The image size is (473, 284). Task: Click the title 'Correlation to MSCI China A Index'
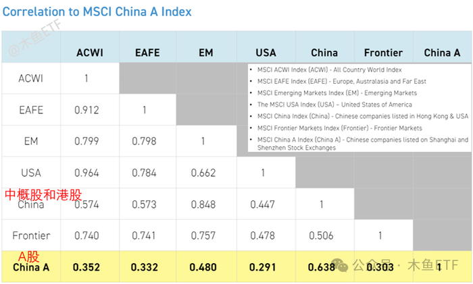(x=97, y=12)
